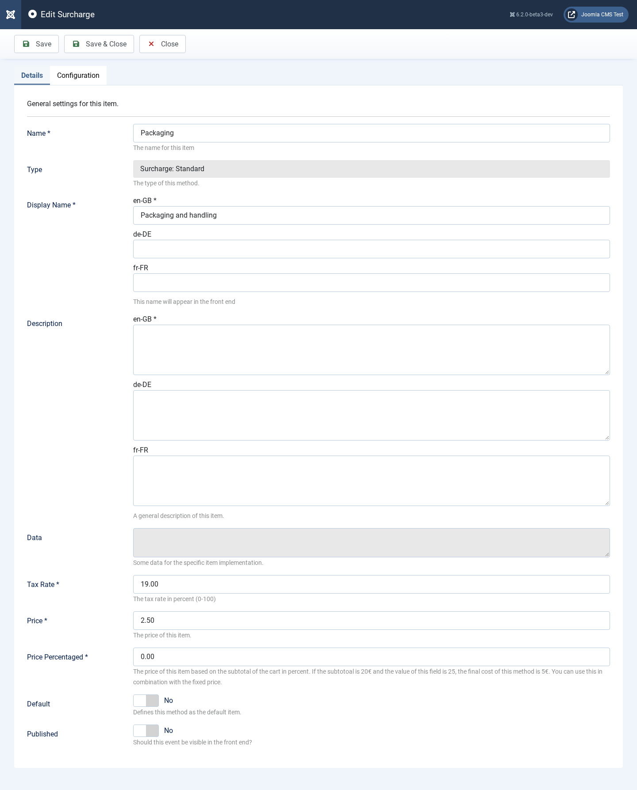Click the Tax Rate * label

coord(43,585)
